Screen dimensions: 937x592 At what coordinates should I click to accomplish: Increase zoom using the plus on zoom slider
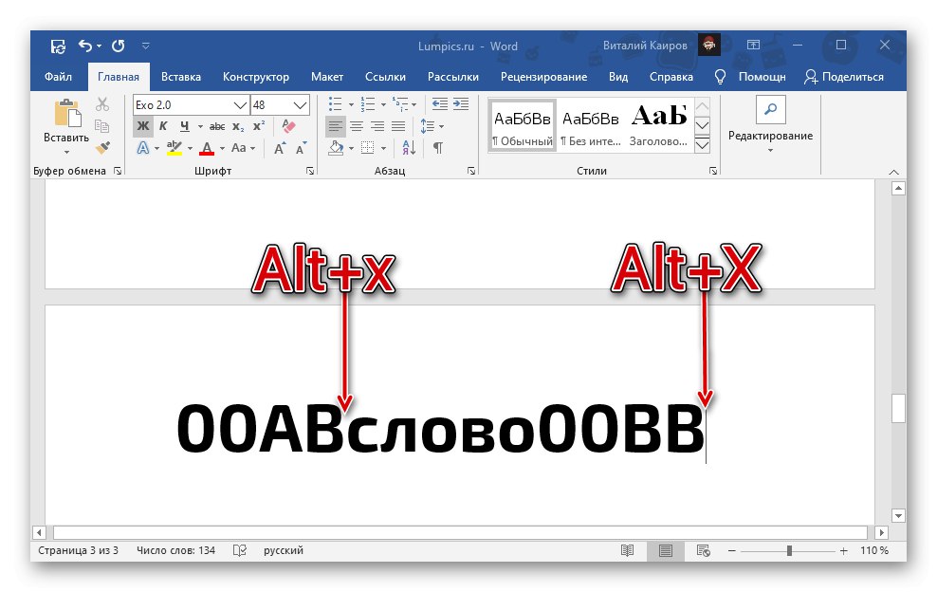click(843, 550)
